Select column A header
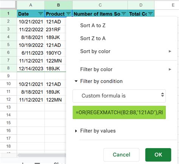179x164 pixels. 31,5
